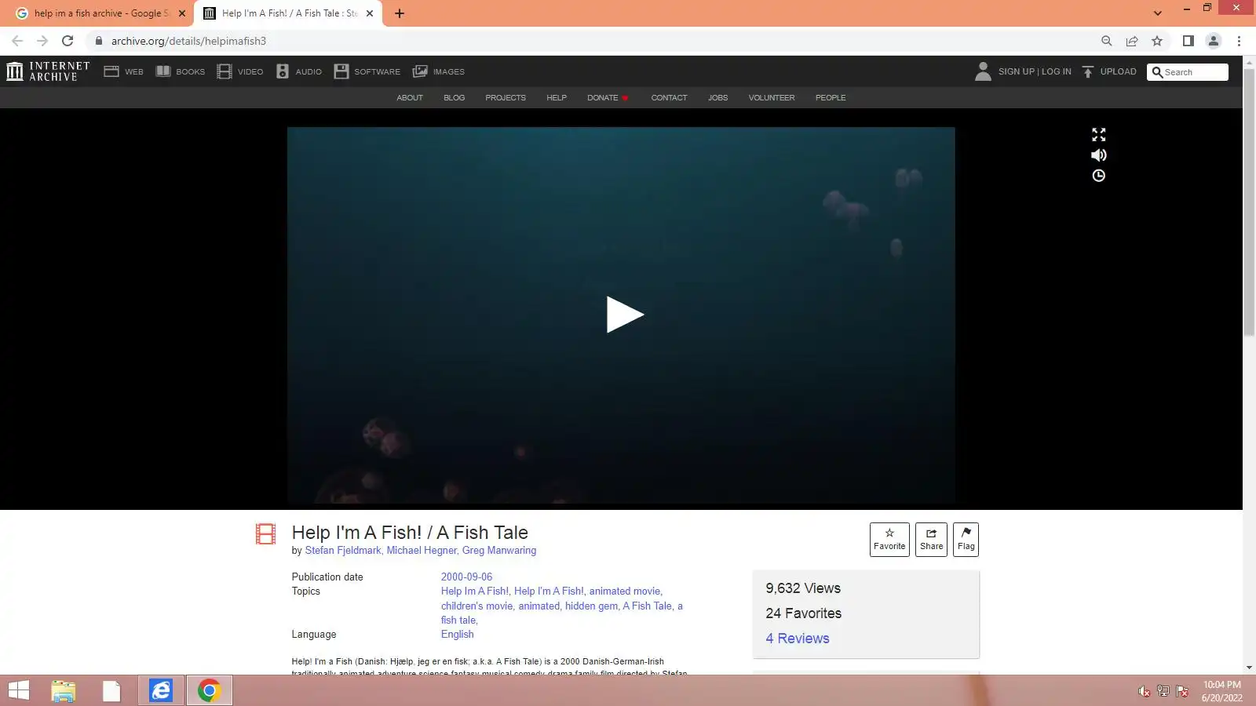The width and height of the screenshot is (1256, 706).
Task: Click the LOG IN link
Action: tap(1057, 71)
